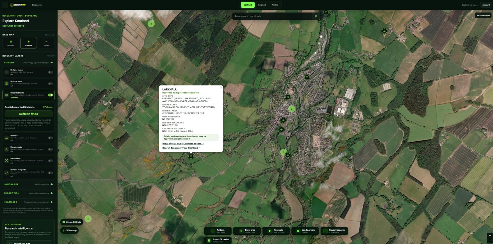Image resolution: width=493 pixels, height=244 pixels.
Task: Switch to the Wales region tab
Action: tap(275, 5)
